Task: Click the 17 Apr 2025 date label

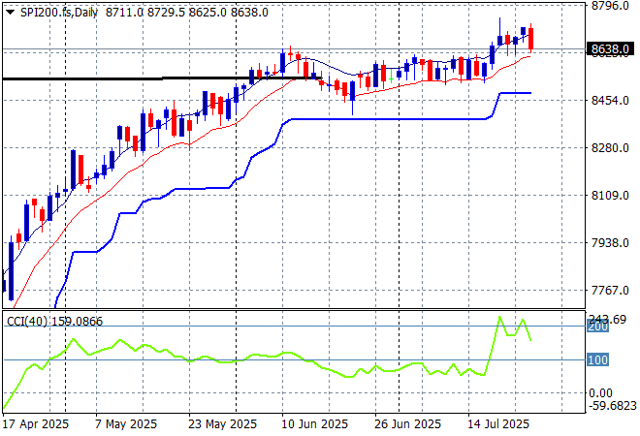Action: (x=37, y=424)
